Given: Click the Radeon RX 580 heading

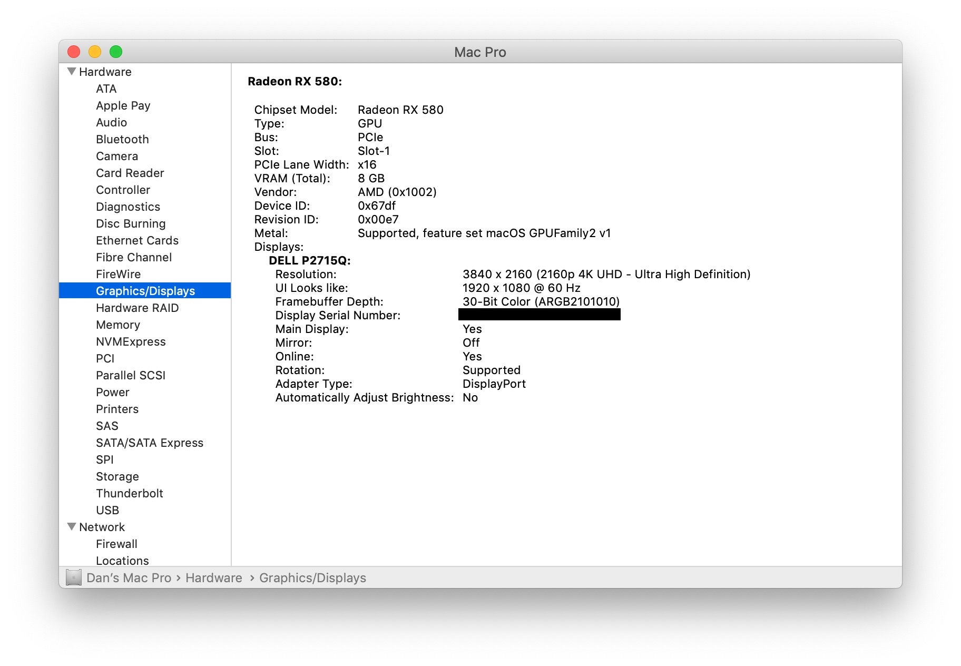Looking at the screenshot, I should [x=295, y=81].
